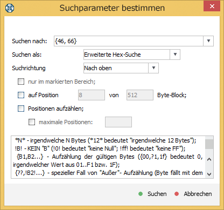The image size is (224, 210).
Task: Click the 'Suchen nach' text field
Action: pyautogui.click(x=129, y=41)
